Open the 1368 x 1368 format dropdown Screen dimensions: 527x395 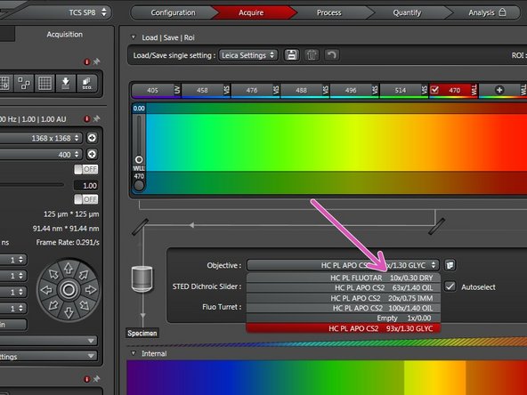[40, 138]
